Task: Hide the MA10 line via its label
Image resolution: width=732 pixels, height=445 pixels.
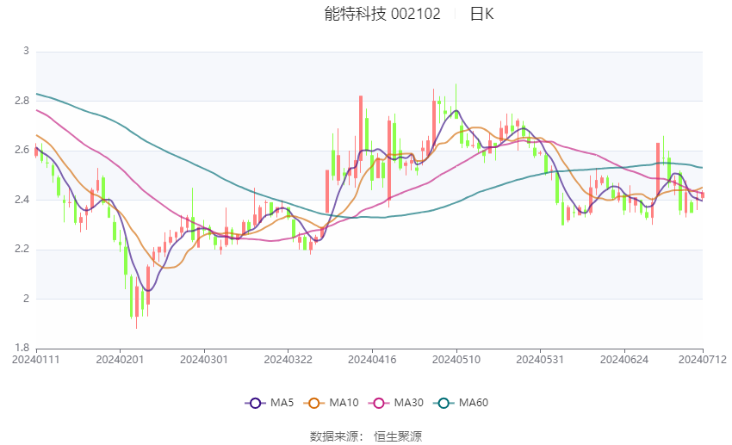Action: pyautogui.click(x=344, y=403)
